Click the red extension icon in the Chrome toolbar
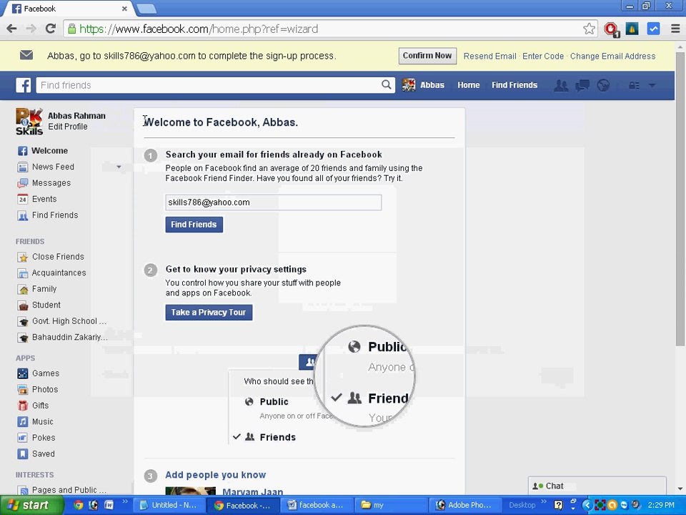Image resolution: width=686 pixels, height=515 pixels. 611,29
